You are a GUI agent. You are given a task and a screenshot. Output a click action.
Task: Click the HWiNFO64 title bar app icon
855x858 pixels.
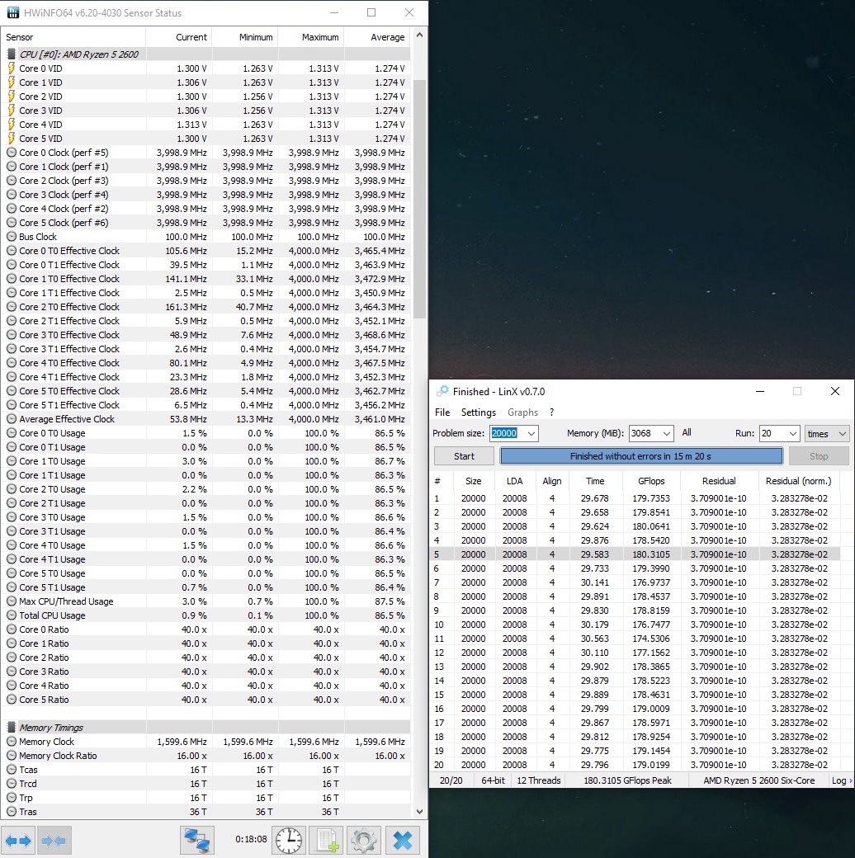point(12,12)
